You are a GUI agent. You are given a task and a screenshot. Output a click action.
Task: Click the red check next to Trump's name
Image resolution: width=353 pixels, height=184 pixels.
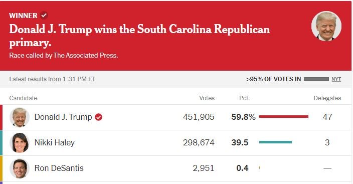pyautogui.click(x=98, y=117)
